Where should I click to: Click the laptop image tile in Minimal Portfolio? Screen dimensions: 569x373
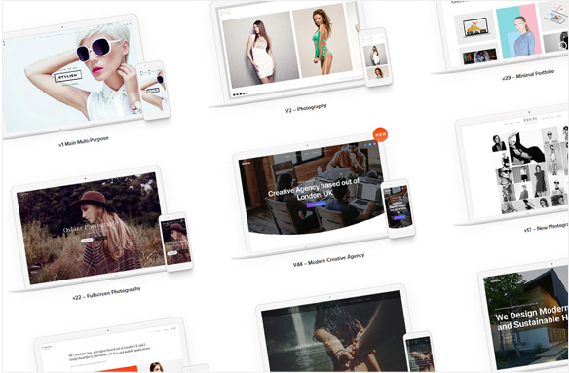(x=475, y=27)
